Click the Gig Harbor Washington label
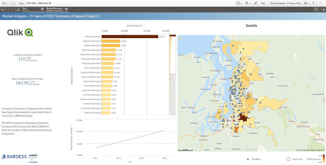Viewport: 326px width, 165px height. pos(91,59)
